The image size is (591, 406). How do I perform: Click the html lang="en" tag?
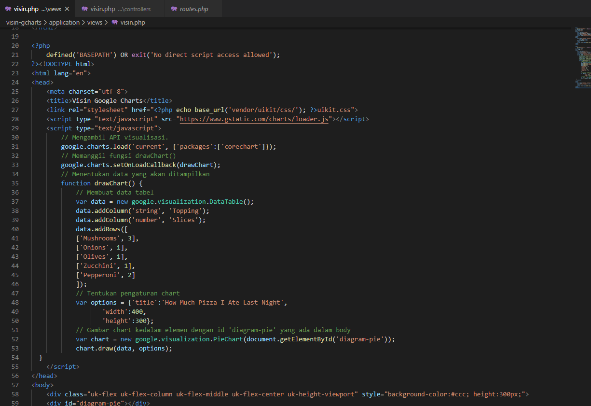point(61,73)
